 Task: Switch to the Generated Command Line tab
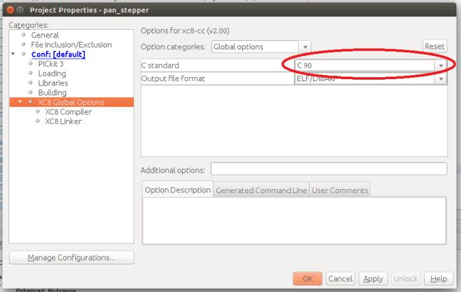click(x=261, y=190)
